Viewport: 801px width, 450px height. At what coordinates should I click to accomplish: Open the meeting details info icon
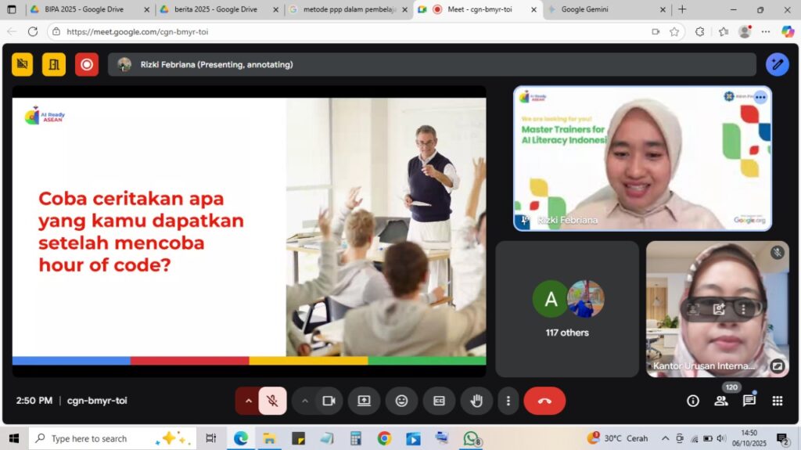click(692, 401)
